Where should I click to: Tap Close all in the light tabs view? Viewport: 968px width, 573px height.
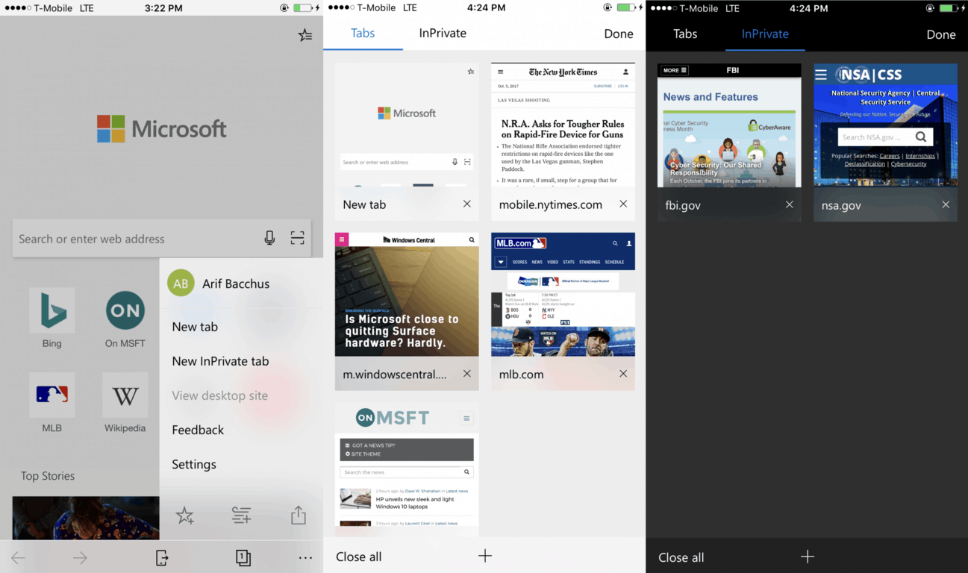(x=359, y=557)
